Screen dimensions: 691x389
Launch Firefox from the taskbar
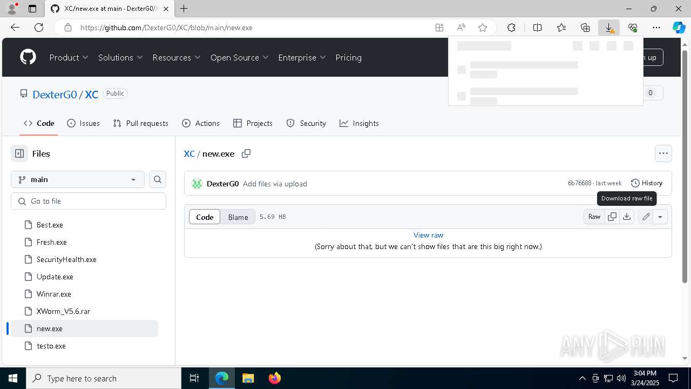click(274, 378)
